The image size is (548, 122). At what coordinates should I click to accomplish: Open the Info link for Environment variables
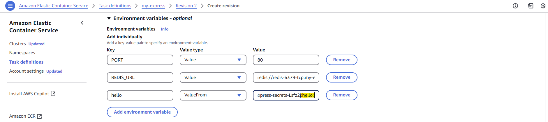pos(165,29)
